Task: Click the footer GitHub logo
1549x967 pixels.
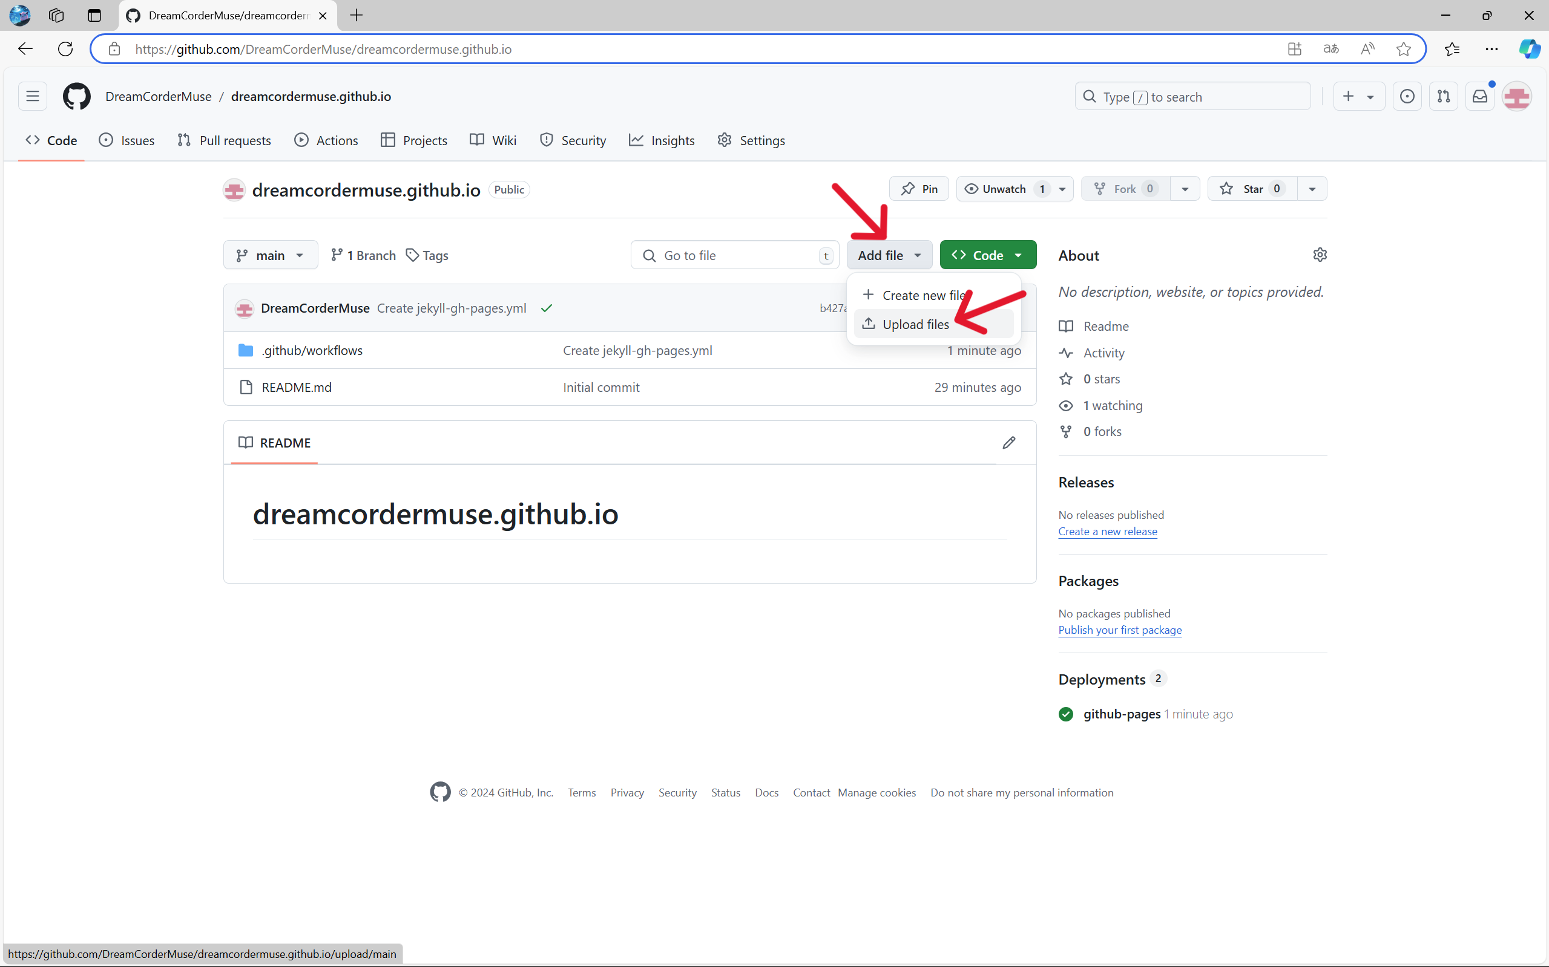Action: coord(441,792)
